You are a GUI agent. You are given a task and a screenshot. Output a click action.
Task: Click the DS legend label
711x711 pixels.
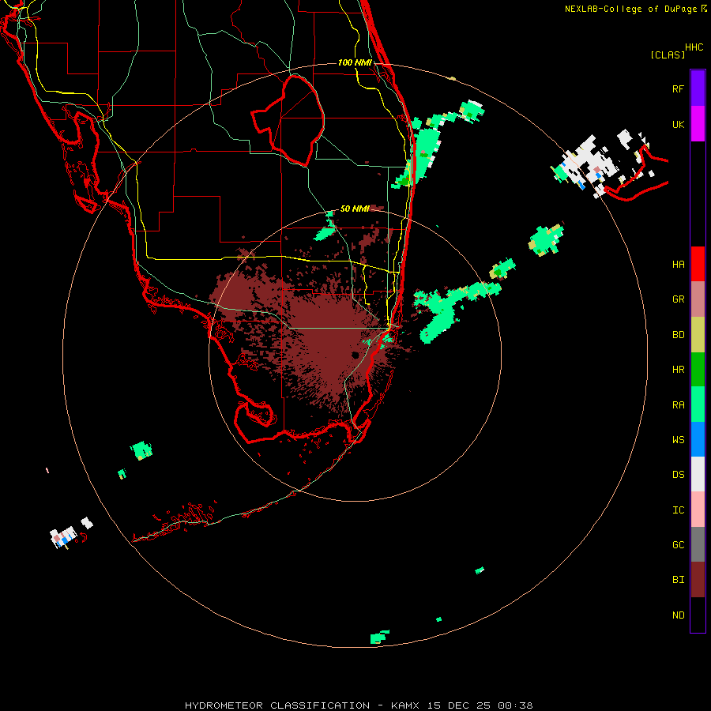(x=679, y=475)
